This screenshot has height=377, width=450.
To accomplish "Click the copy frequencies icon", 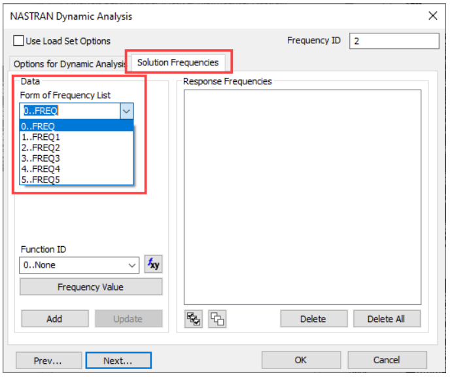I will coord(217,319).
